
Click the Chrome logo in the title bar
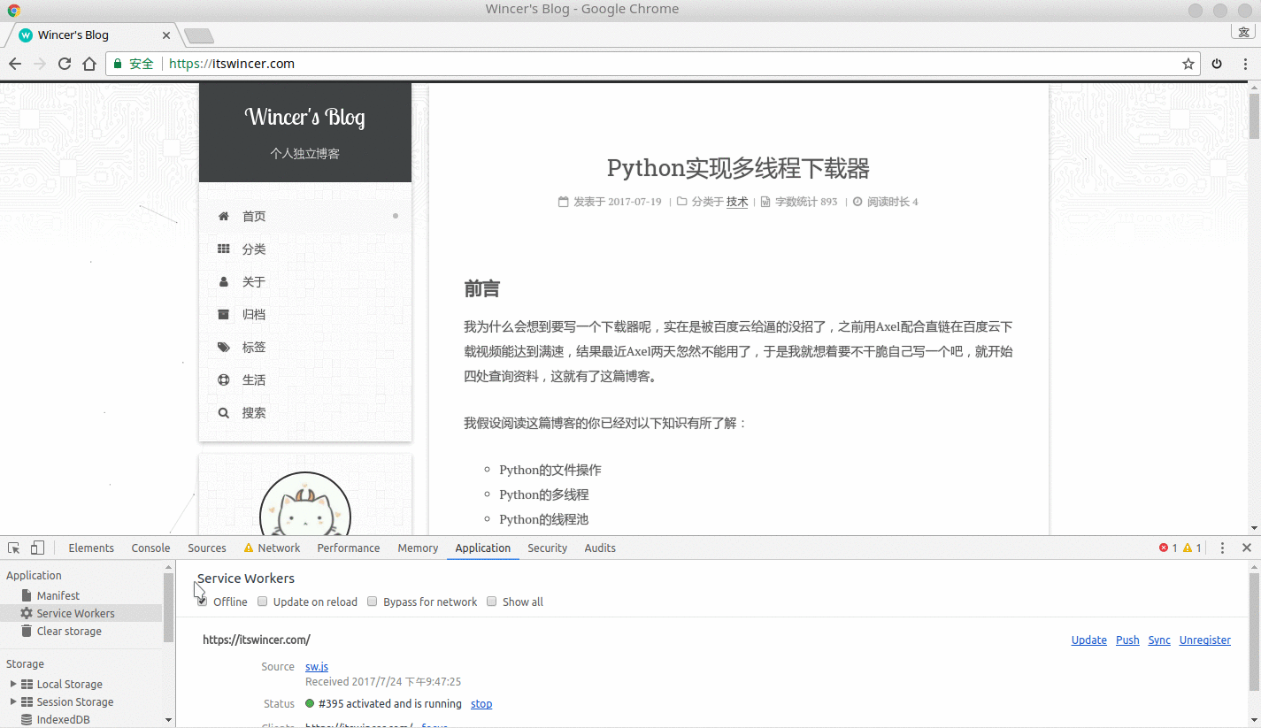tap(14, 10)
